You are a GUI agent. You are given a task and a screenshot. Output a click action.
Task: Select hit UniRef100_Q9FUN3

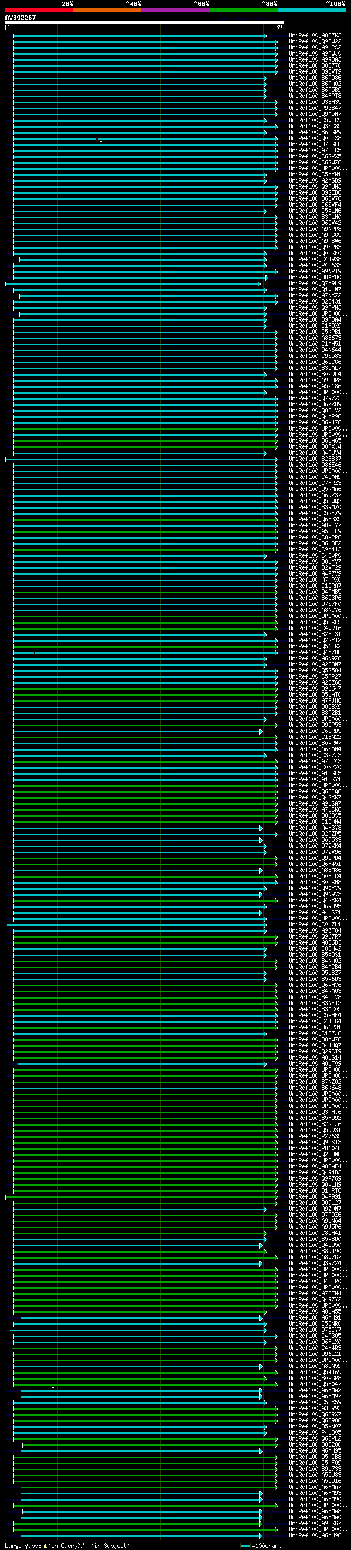315,186
